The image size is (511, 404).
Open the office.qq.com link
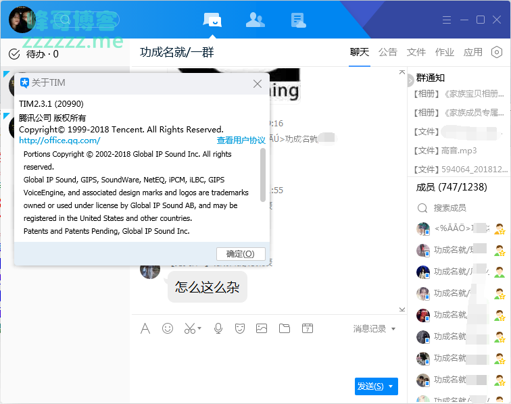tap(59, 141)
